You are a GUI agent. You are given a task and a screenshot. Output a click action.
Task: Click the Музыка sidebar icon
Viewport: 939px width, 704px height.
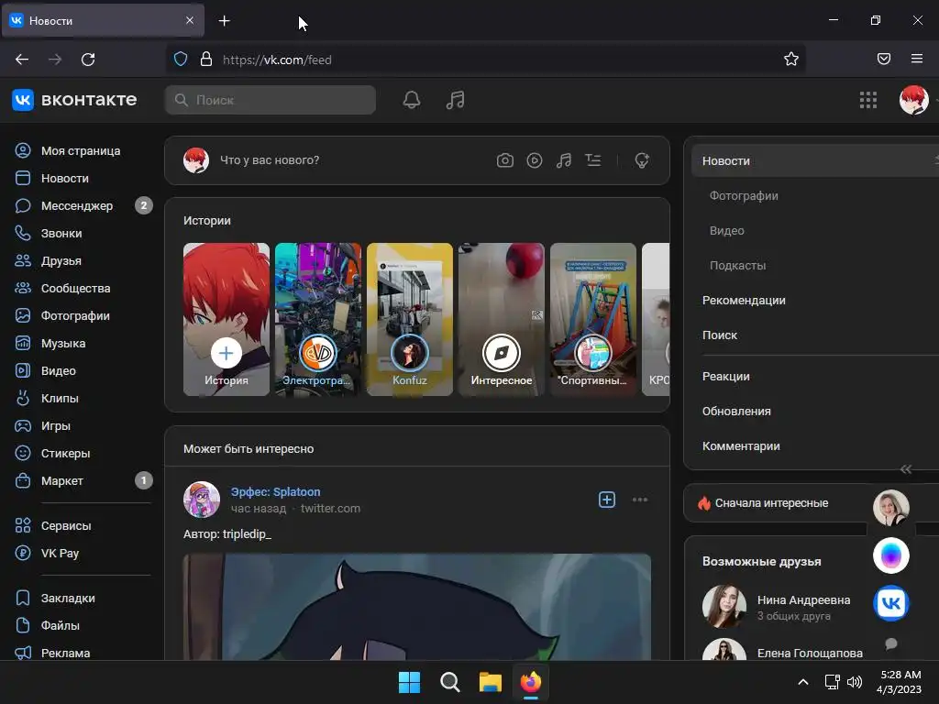click(x=23, y=343)
